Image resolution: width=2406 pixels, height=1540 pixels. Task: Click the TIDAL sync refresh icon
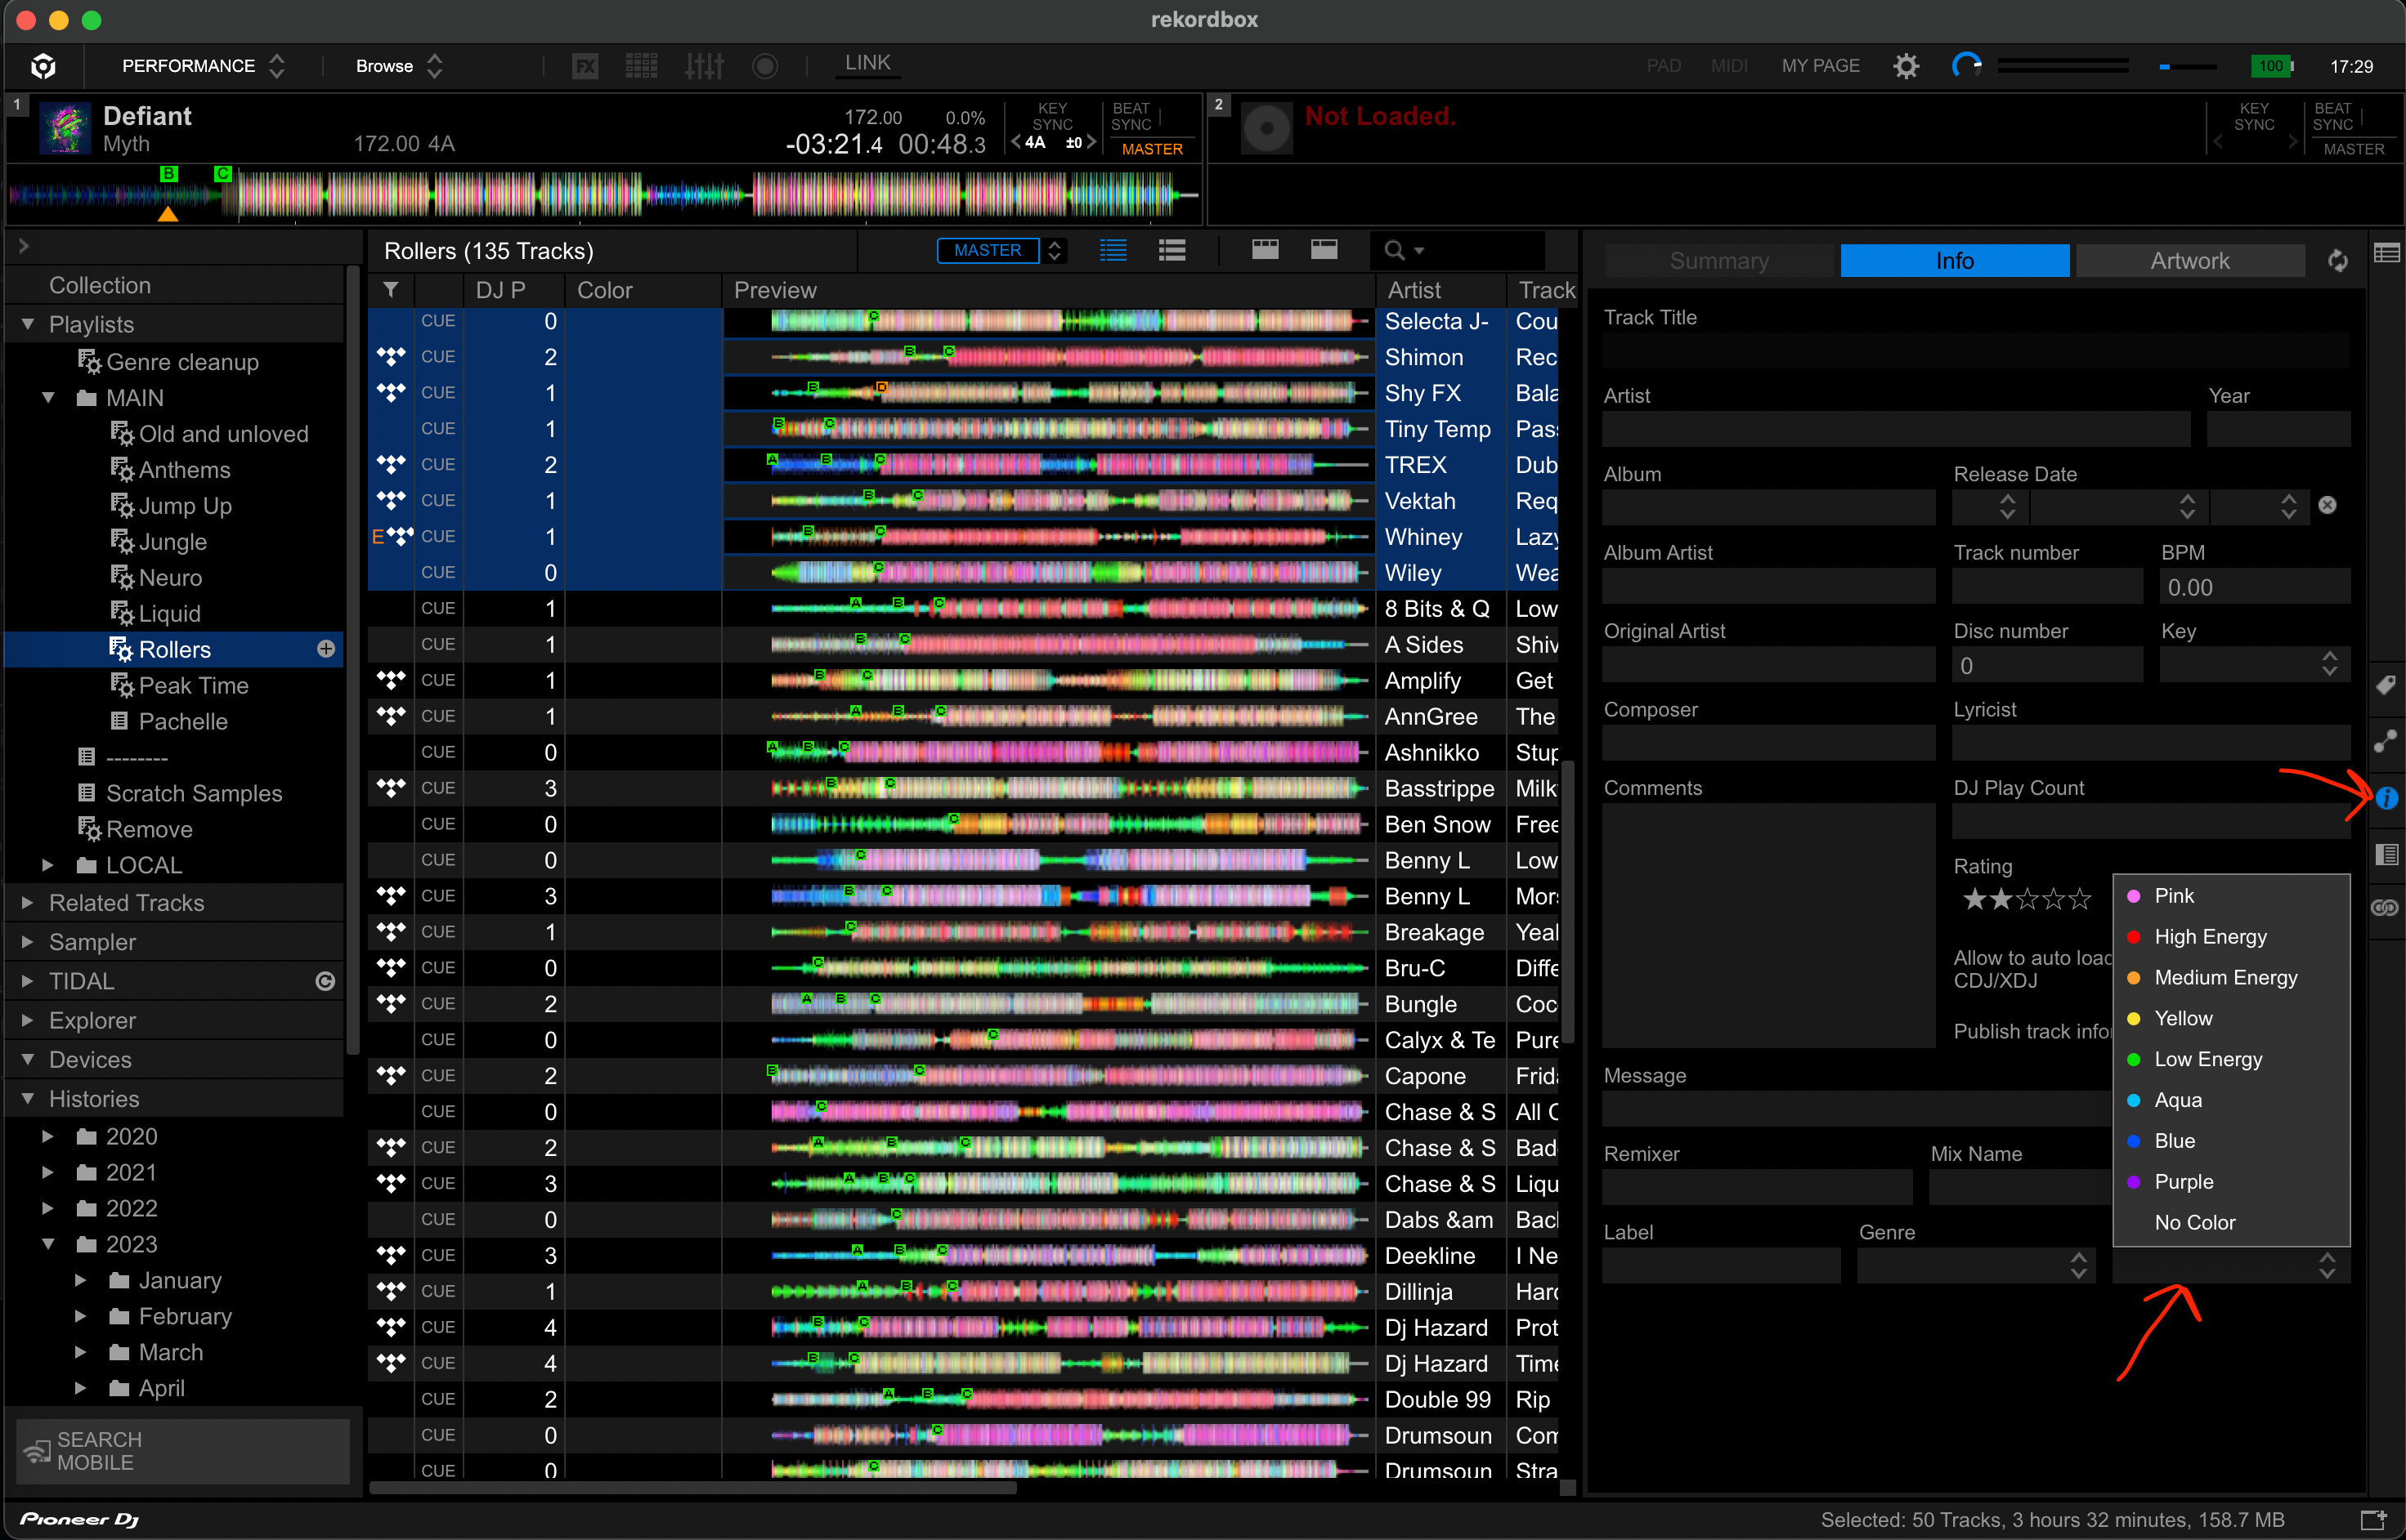[x=325, y=981]
